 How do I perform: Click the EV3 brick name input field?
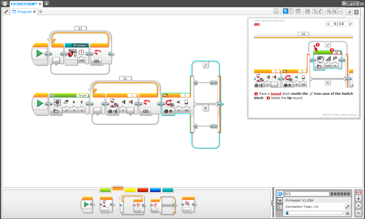click(306, 194)
